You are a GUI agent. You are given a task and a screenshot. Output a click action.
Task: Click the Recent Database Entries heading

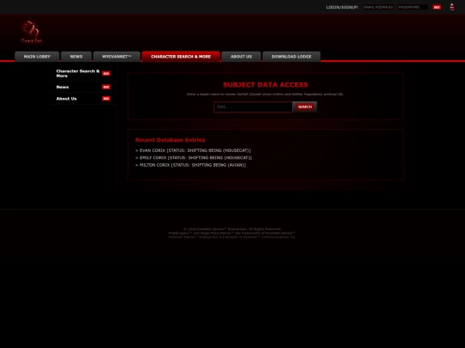coord(170,140)
